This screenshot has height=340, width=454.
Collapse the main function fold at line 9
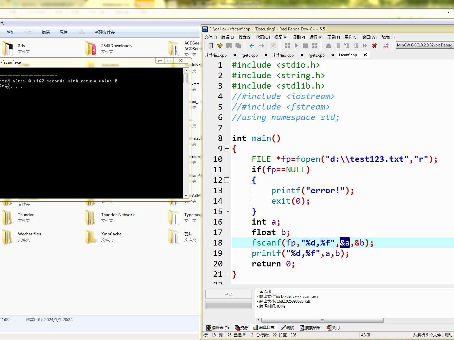coord(227,148)
